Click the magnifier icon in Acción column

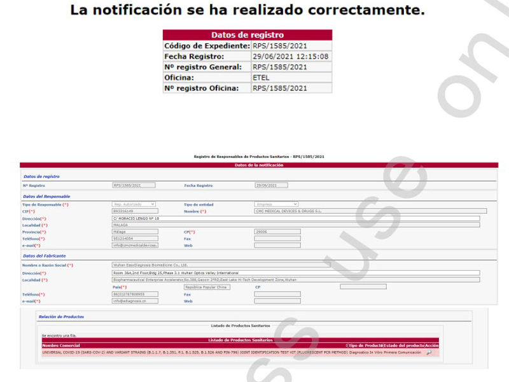429,352
